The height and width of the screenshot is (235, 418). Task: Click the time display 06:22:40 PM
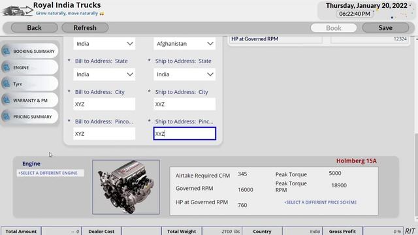click(355, 14)
